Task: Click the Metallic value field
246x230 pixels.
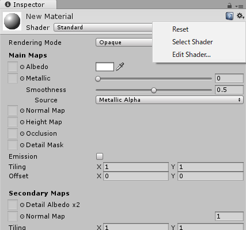Action: tap(229, 78)
